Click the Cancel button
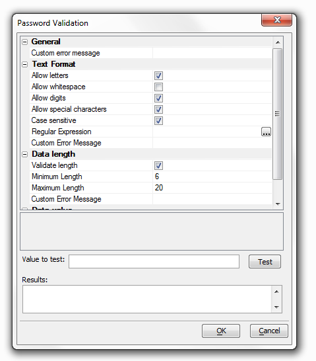 (x=269, y=331)
